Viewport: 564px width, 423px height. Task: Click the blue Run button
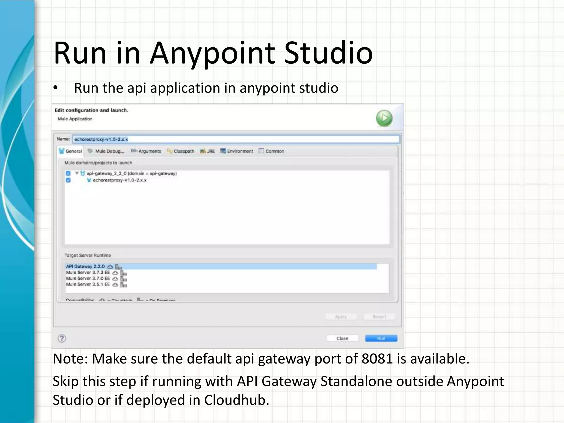click(x=381, y=338)
